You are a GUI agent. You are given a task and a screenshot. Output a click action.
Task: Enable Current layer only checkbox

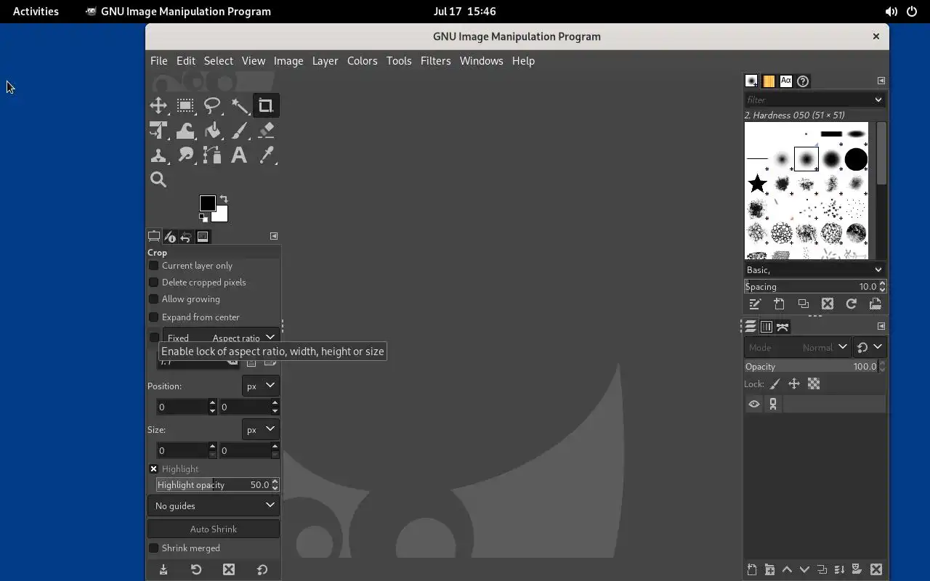click(x=154, y=266)
